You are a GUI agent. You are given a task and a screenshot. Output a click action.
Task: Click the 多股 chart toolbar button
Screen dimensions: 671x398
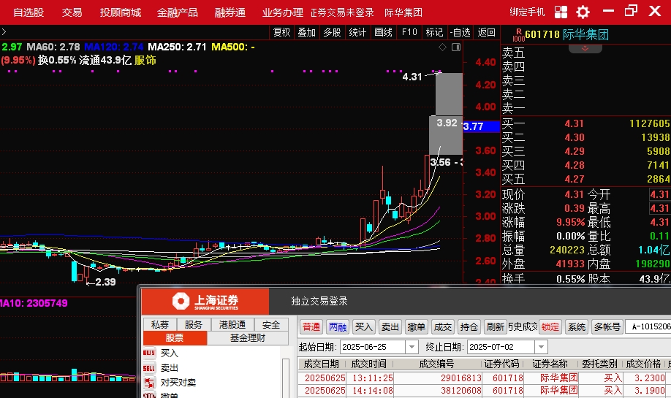pyautogui.click(x=332, y=32)
